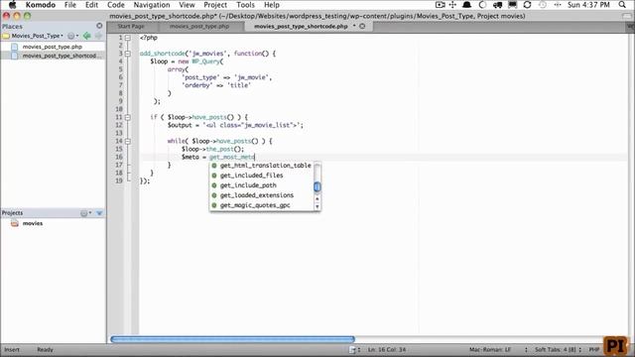
Task: Open the Code menu
Action: (116, 5)
